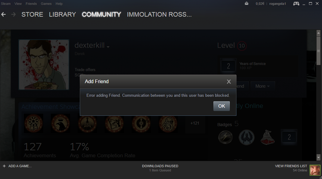Click the vertical scrollbar thumb
Viewport: 322px width, 179px height.
click(318, 51)
